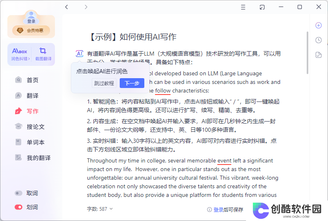The image size is (328, 221).
Task: Open document export icon in right bar
Action: pyautogui.click(x=319, y=55)
